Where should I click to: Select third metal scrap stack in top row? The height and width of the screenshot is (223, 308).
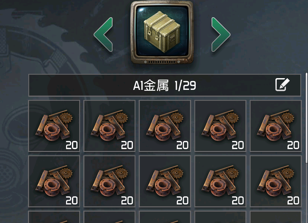coord(165,126)
